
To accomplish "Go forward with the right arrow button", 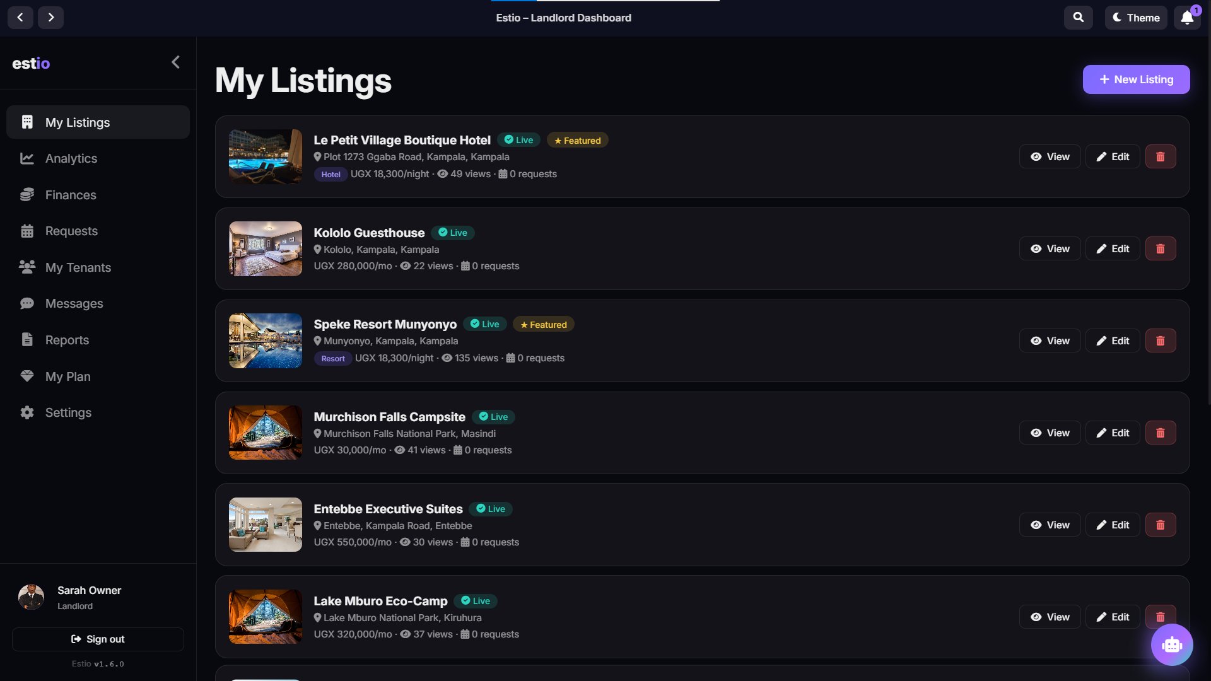I will pos(50,18).
